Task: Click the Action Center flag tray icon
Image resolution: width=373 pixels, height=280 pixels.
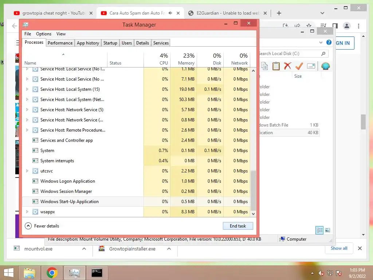Action: coord(338,273)
